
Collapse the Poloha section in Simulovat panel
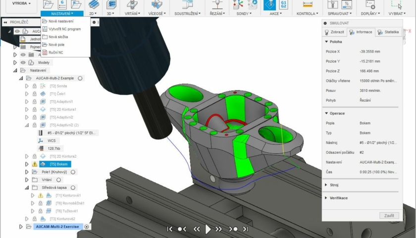coord(325,42)
